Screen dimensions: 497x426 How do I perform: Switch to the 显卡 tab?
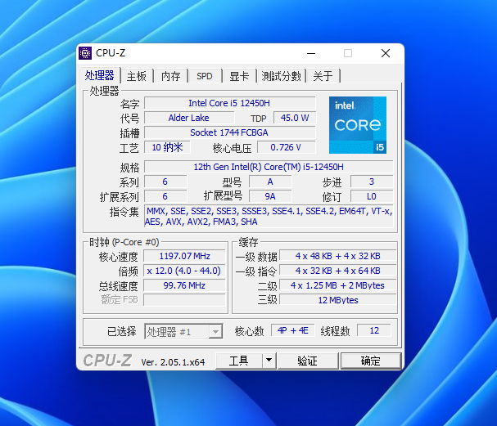pos(239,76)
